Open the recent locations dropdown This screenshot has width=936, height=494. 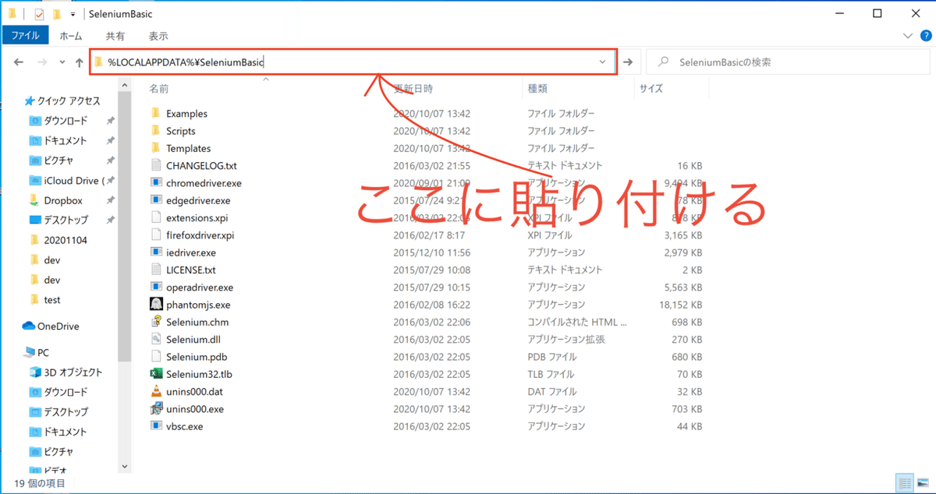pyautogui.click(x=62, y=62)
